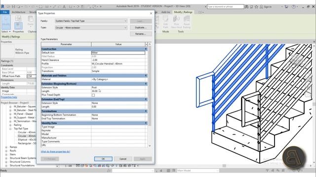The width and height of the screenshot is (316, 177).
Task: Click the End/Top Termination value None
Action: pyautogui.click(x=118, y=118)
